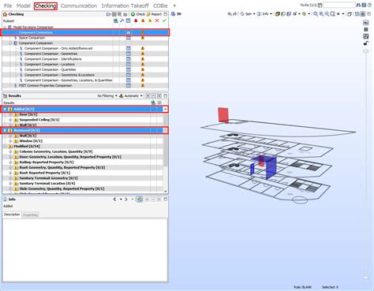Collapse the Model Revisions Comparison ruleset
374x291 pixels.
point(5,27)
